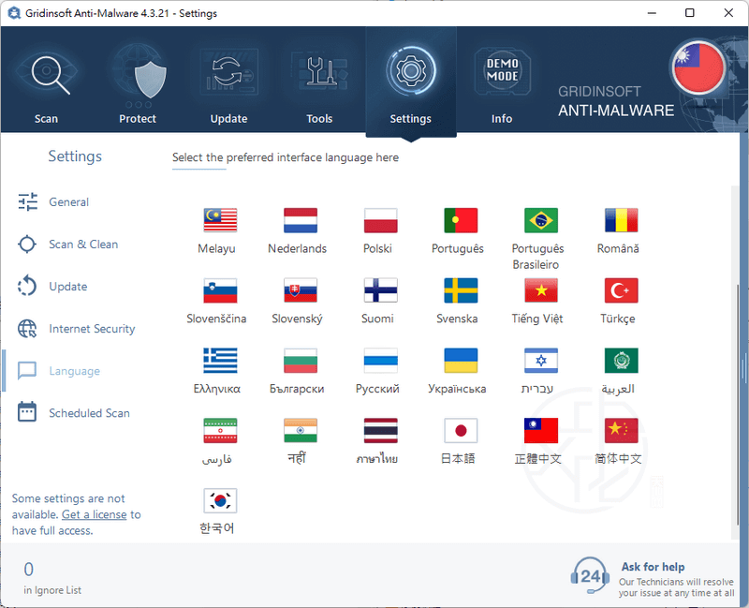The image size is (749, 608).
Task: Choose Hindi language flag
Action: coord(301,431)
